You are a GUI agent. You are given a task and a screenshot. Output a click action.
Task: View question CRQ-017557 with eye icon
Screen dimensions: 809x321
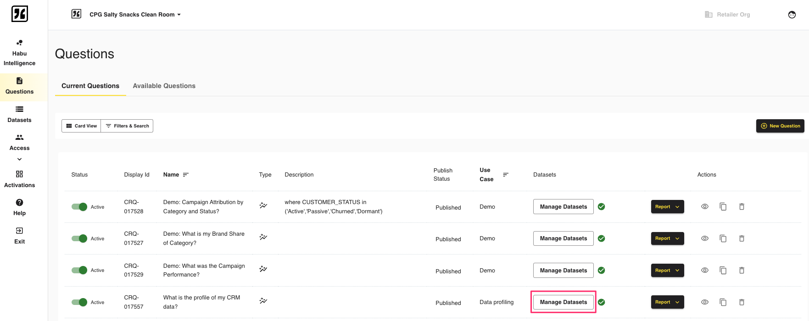click(x=705, y=302)
